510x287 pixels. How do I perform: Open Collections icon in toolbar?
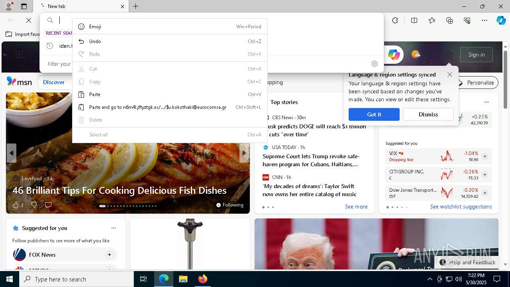(449, 20)
